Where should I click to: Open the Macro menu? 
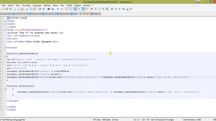[x=55, y=5]
